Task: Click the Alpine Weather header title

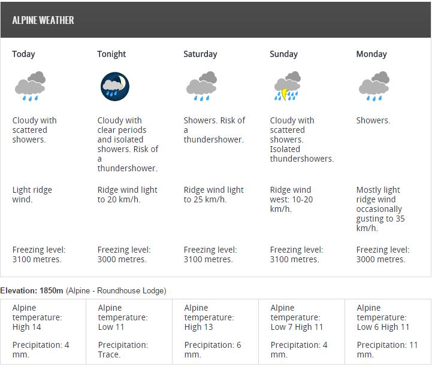Action: point(43,20)
